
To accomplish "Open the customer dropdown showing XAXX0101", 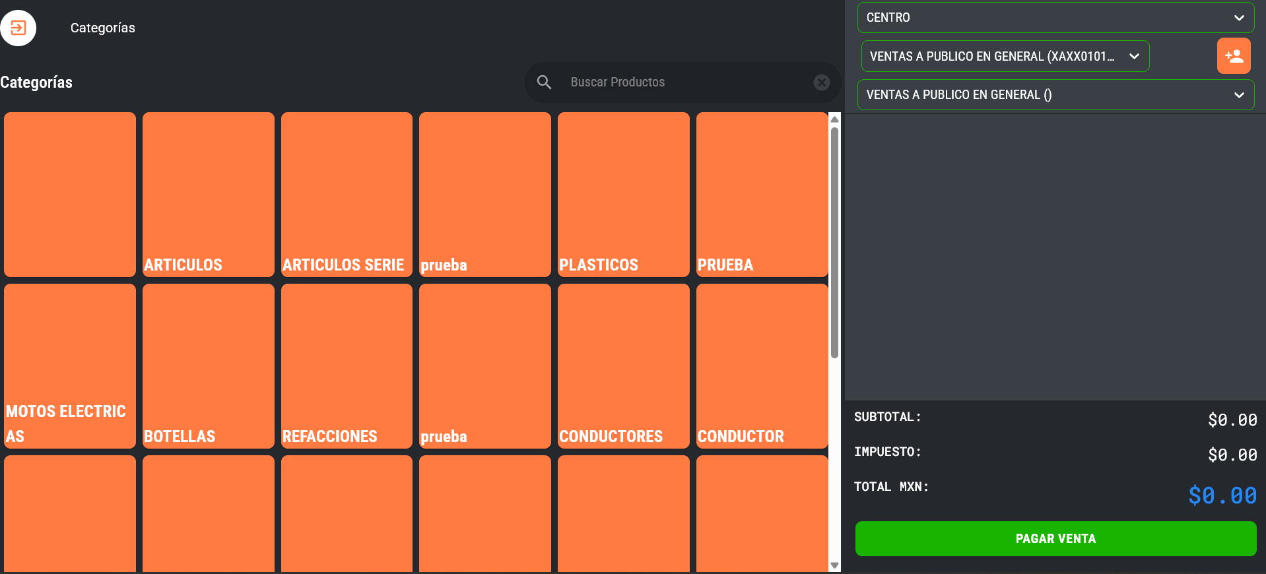I will (x=1004, y=56).
